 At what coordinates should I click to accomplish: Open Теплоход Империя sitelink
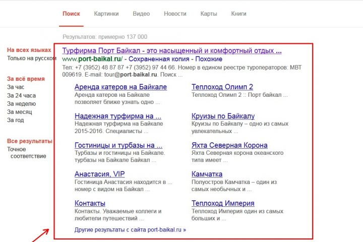[223, 203]
